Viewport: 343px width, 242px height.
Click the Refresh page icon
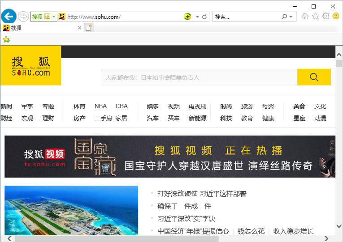click(x=204, y=17)
